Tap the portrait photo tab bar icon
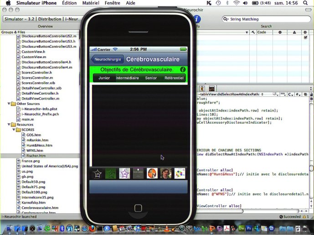Screen dimensions: 314x235 (x=166, y=173)
